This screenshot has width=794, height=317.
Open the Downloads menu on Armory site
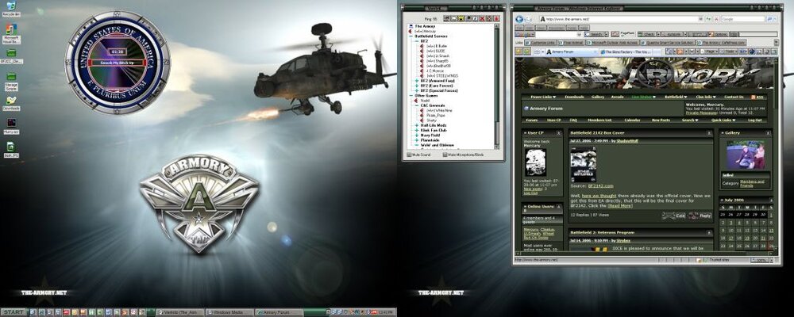(573, 97)
